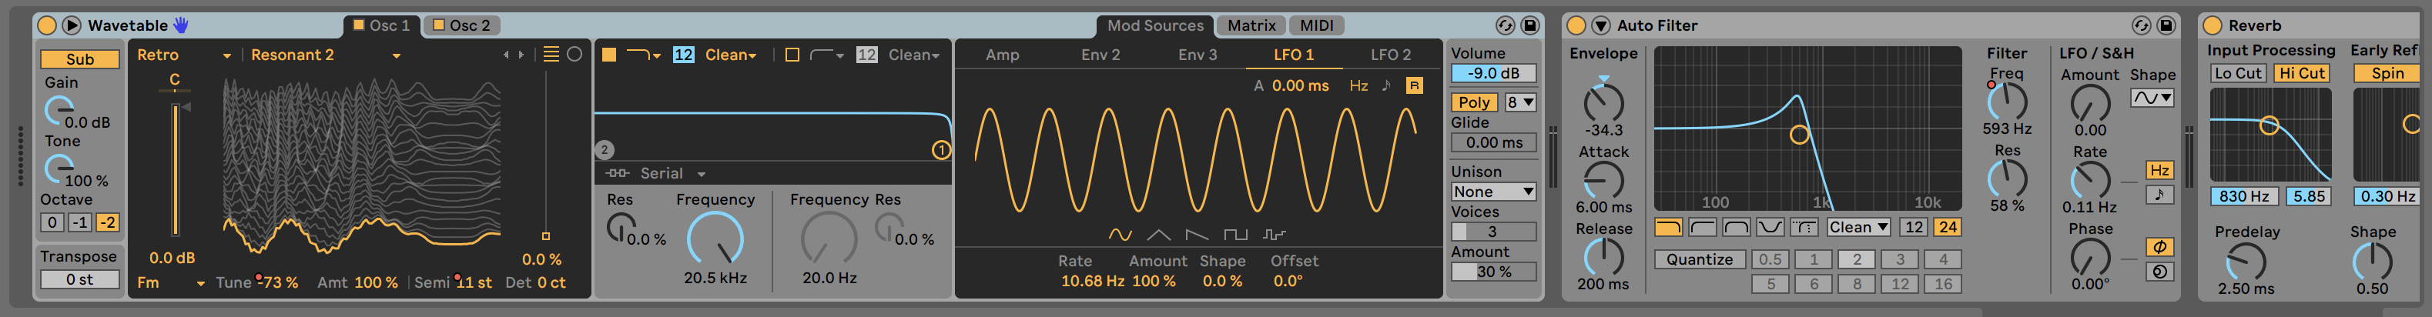The height and width of the screenshot is (317, 2432).
Task: Open the Fm oscillator effect dropdown
Action: pos(171,283)
